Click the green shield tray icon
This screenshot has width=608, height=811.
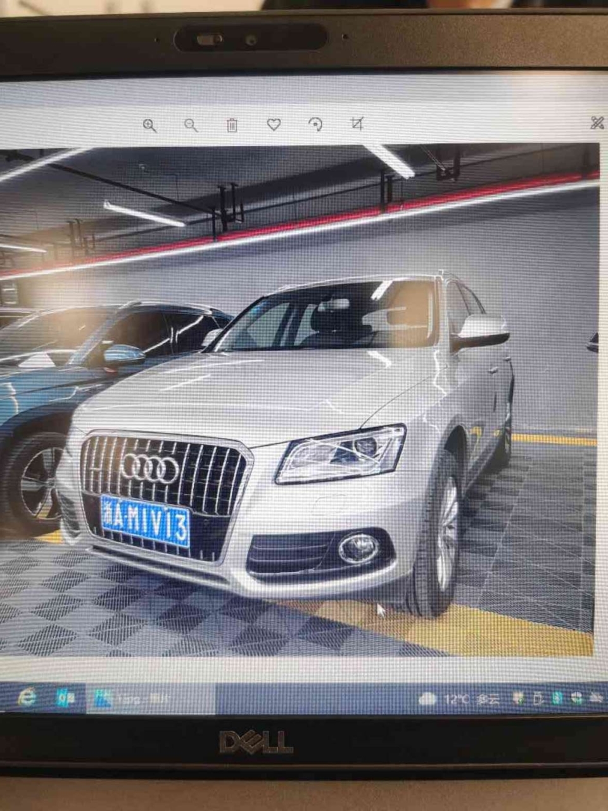519,699
